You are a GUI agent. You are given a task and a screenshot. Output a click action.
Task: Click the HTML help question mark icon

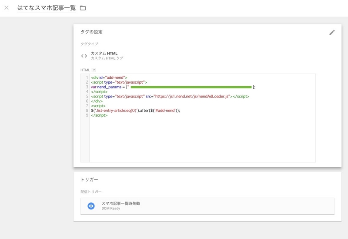94,70
